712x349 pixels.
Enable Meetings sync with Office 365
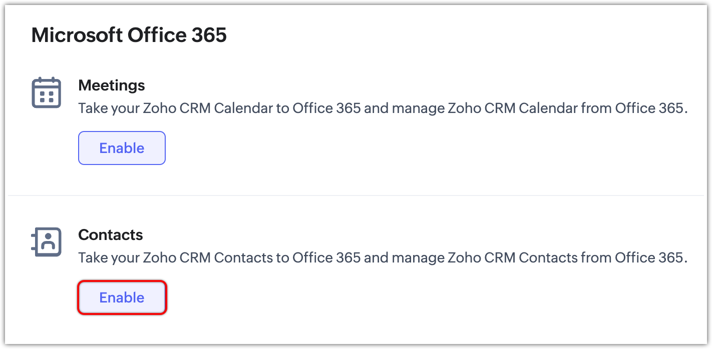tap(122, 148)
